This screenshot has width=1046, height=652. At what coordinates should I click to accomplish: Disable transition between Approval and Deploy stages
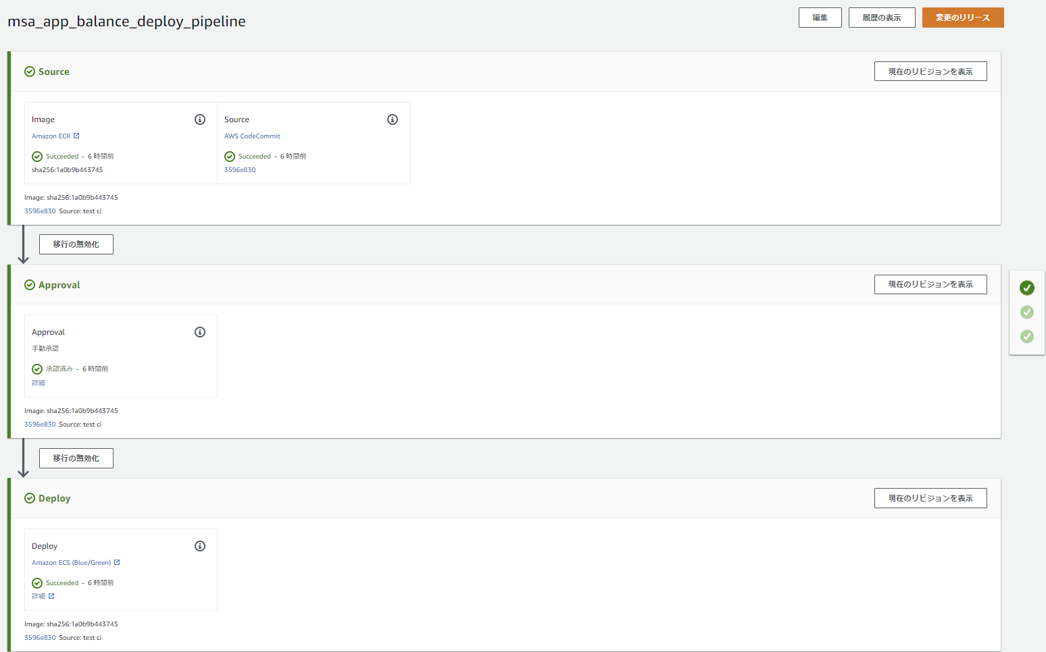click(76, 458)
